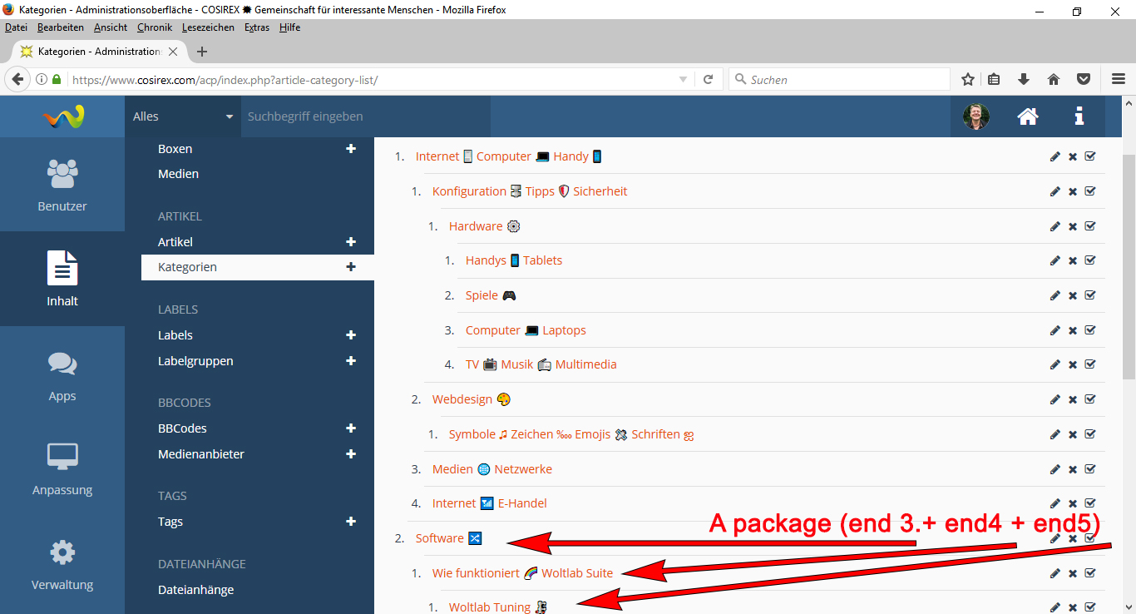Expand the URL bar history dropdown arrow
1136x614 pixels.
click(683, 80)
